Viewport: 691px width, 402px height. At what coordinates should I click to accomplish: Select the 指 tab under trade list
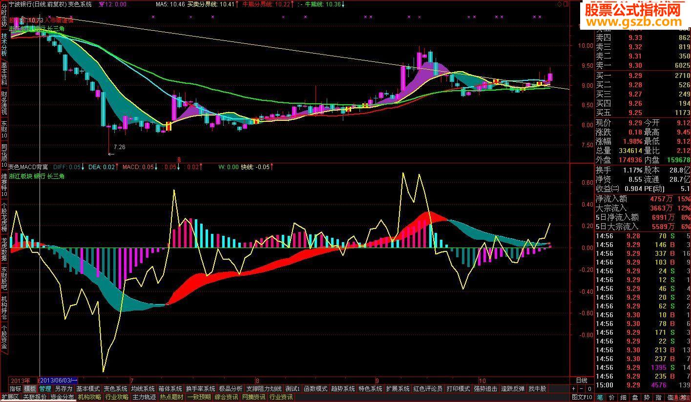click(658, 397)
